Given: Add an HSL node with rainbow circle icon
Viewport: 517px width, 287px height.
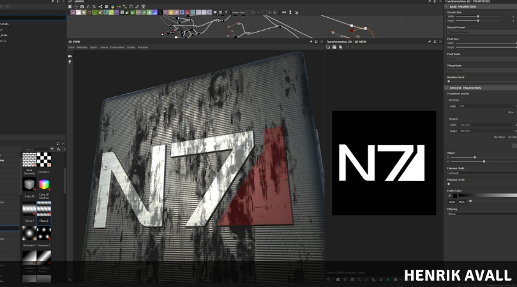Looking at the screenshot, I should (x=154, y=12).
